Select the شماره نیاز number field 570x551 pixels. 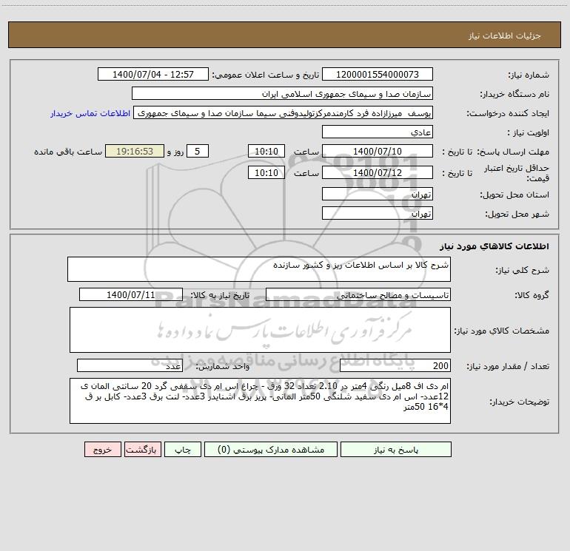(x=378, y=74)
